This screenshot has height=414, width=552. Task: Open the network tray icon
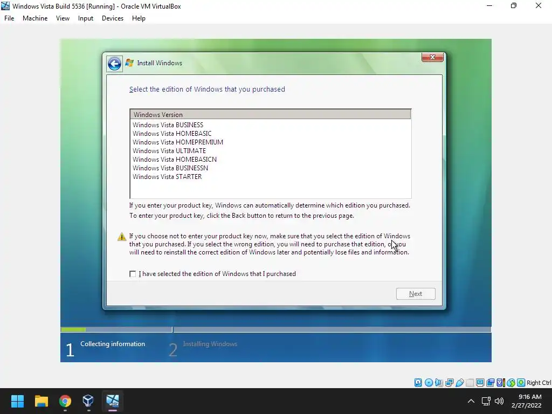(486, 401)
